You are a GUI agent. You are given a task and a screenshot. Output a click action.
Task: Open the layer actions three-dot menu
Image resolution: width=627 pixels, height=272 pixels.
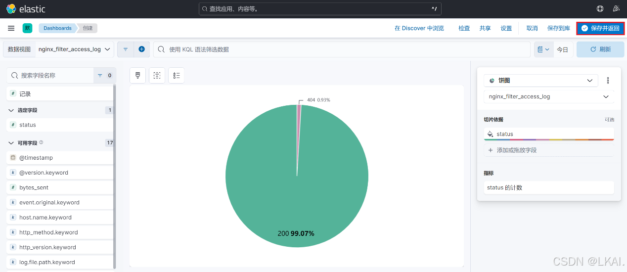point(608,81)
